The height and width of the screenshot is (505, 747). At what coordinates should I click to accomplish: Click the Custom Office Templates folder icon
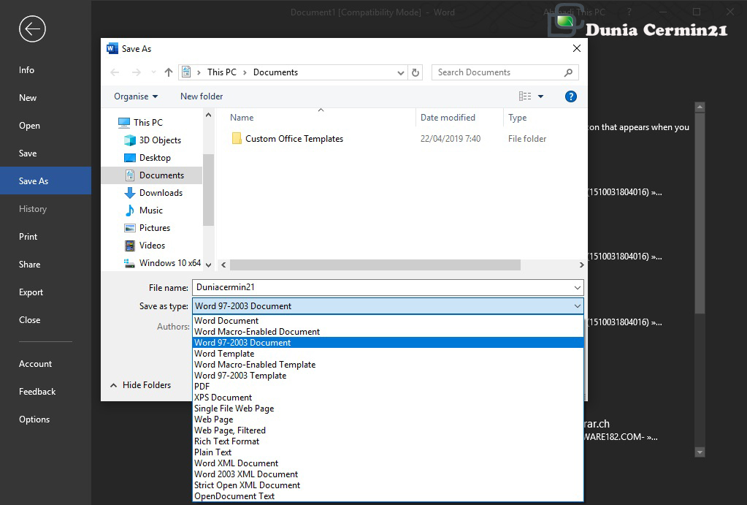point(237,139)
